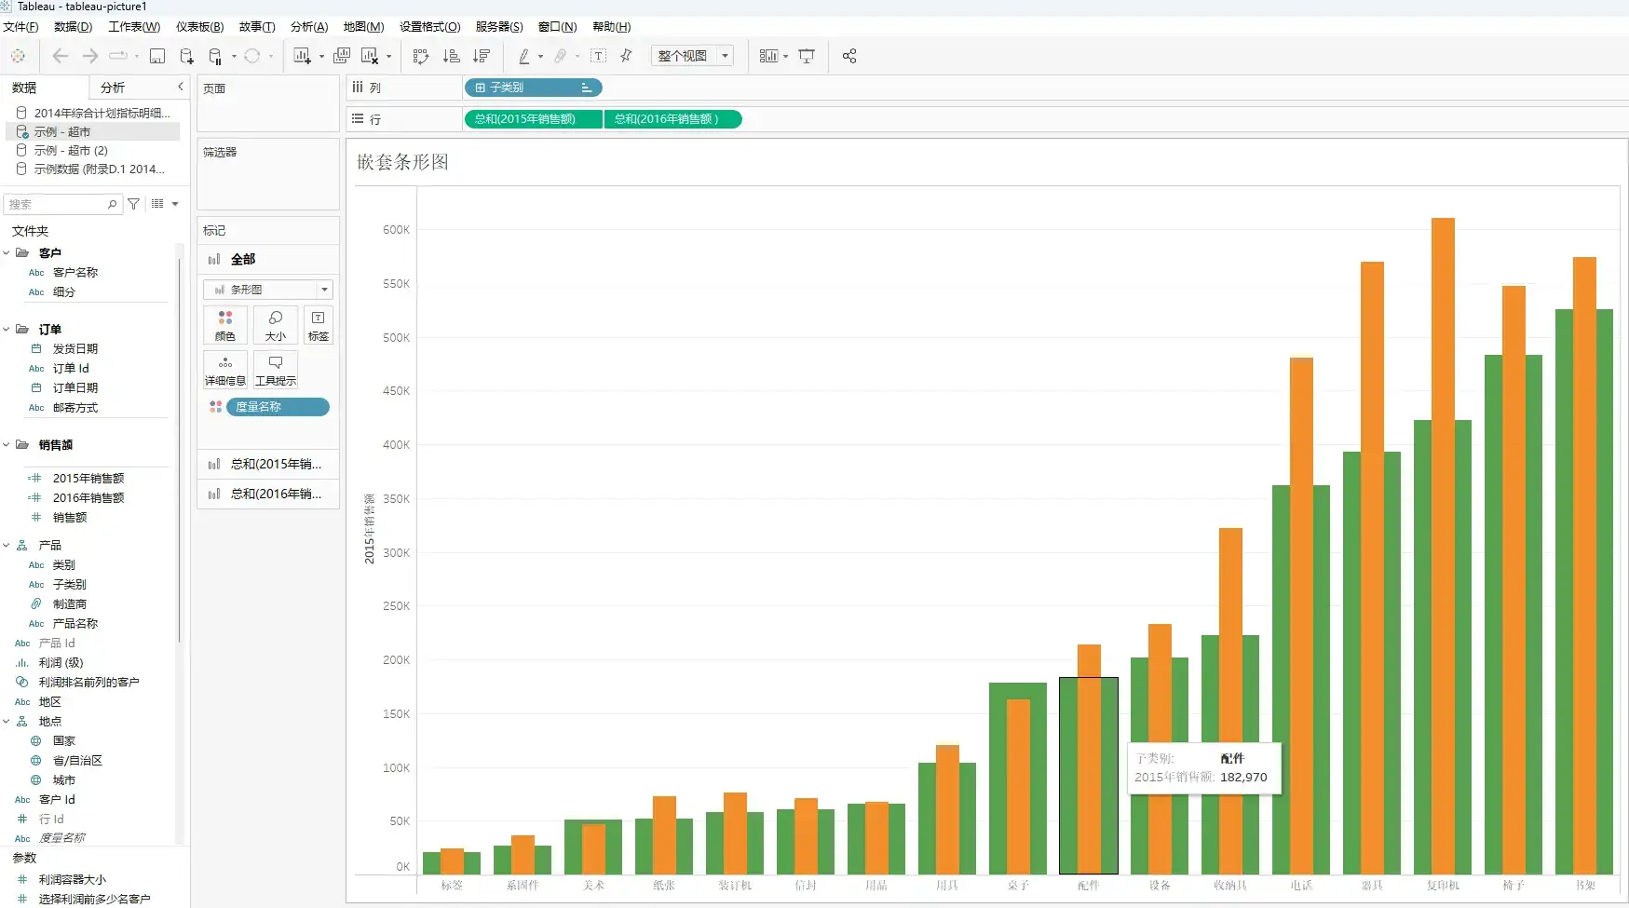Open the 地图(M) menu

click(x=363, y=27)
